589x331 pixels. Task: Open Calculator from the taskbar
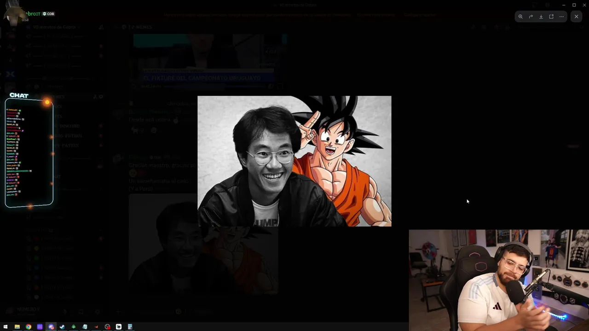pyautogui.click(x=130, y=327)
